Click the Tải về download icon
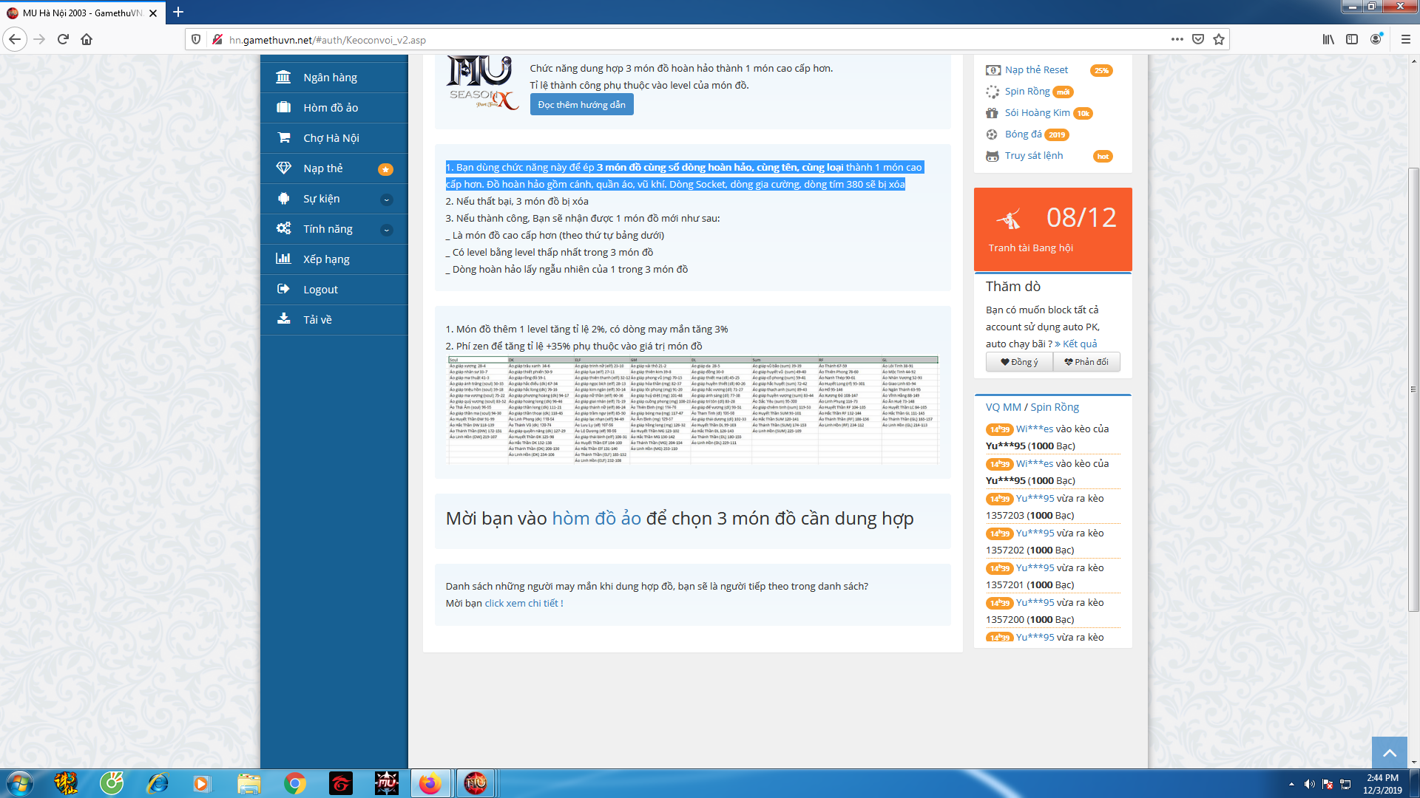The width and height of the screenshot is (1420, 798). [283, 319]
